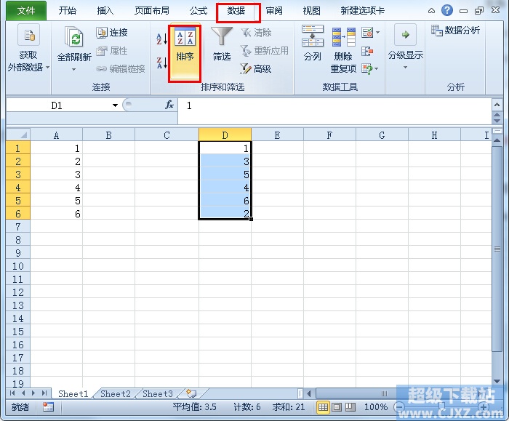
Task: Go to first sheet navigation arrow
Action: click(x=12, y=393)
